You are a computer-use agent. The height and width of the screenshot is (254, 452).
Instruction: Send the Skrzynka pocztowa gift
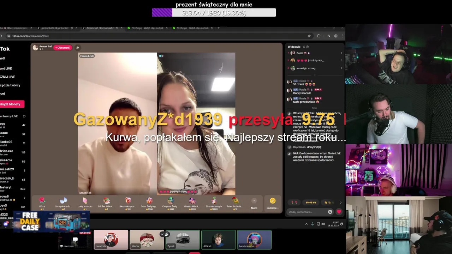[x=128, y=203]
